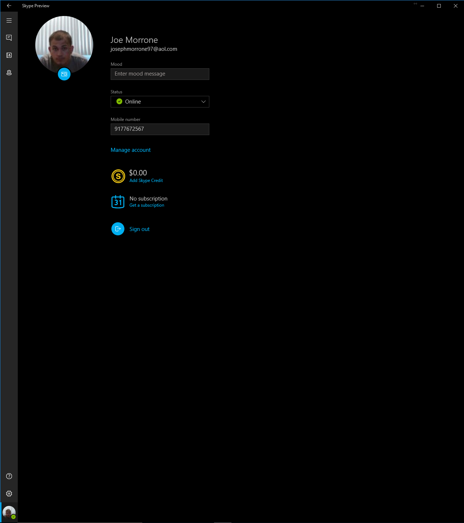Open the contacts book icon
464x523 pixels.
point(9,55)
